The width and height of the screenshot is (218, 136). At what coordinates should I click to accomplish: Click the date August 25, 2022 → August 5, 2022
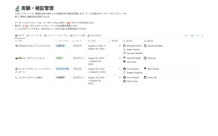pos(97,70)
